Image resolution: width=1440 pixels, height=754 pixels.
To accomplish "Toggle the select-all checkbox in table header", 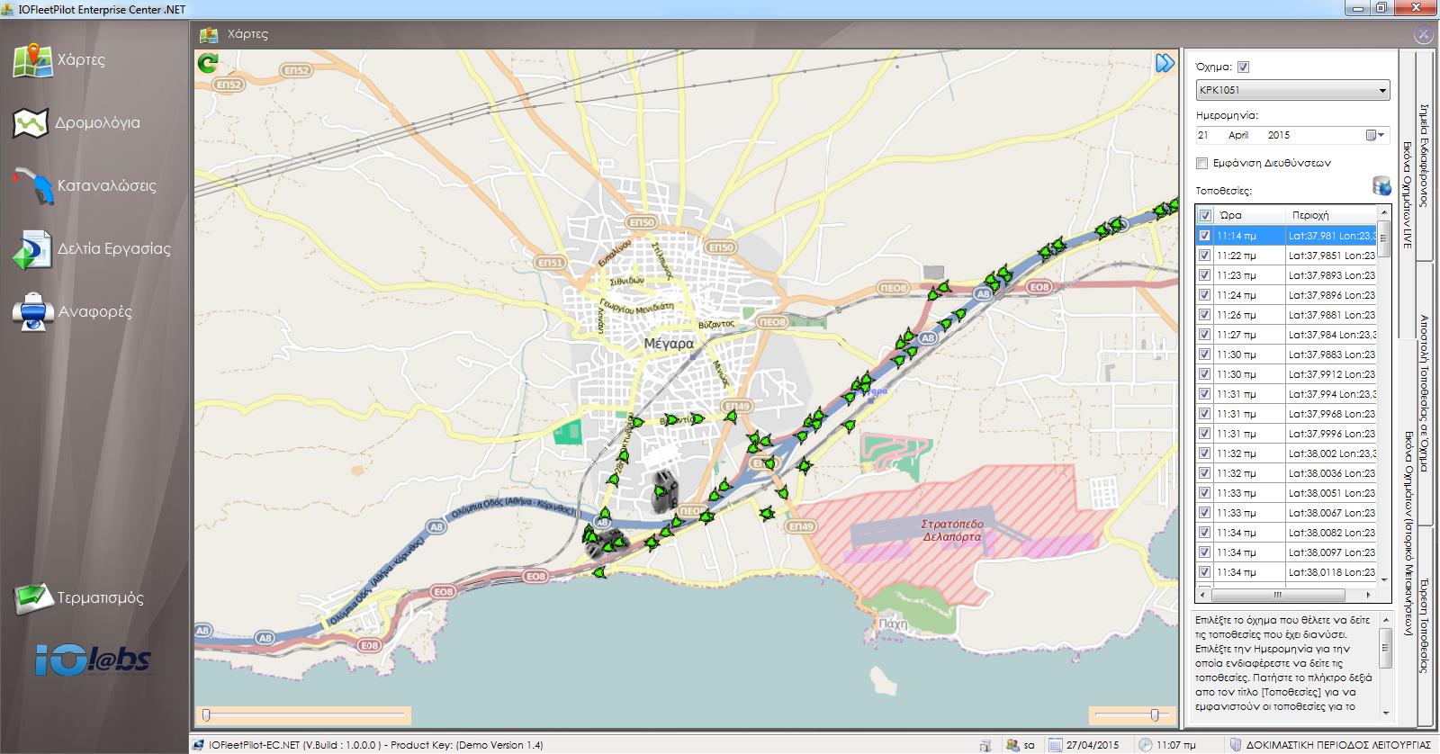I will tap(1205, 216).
